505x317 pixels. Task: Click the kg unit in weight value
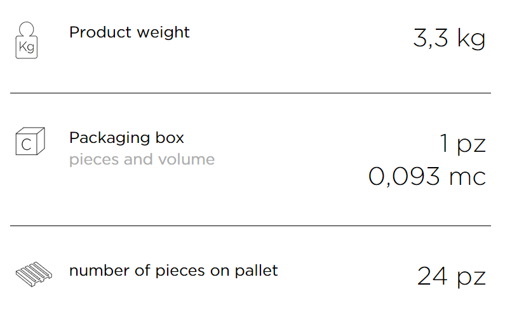pyautogui.click(x=471, y=39)
